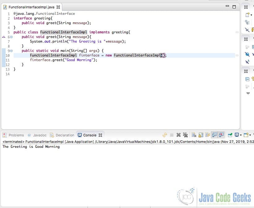The height and width of the screenshot is (208, 254).
Task: Click the categorized task list icon
Action: click(x=247, y=22)
